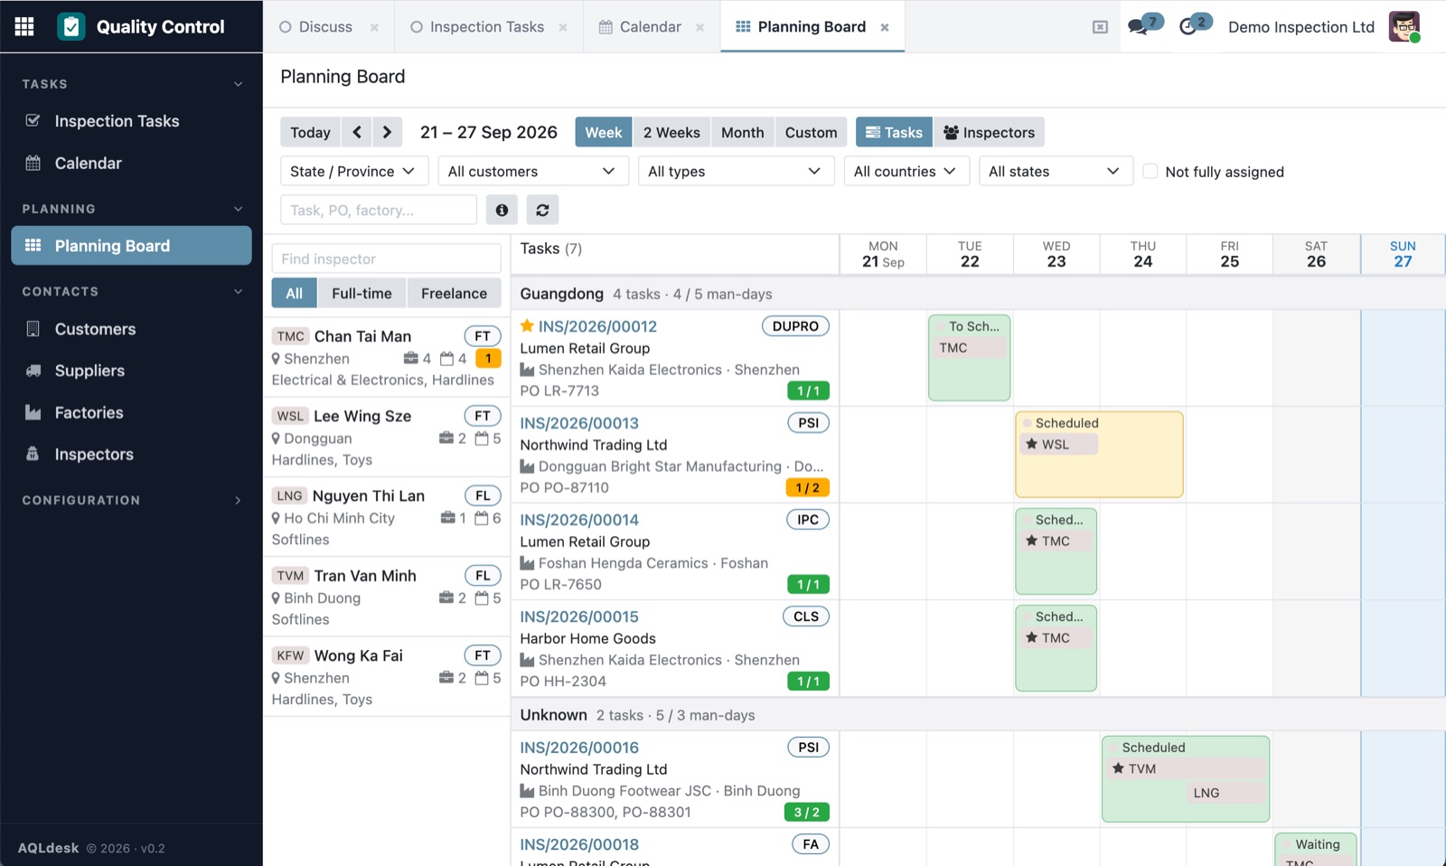Open the conversations chat bubble icon
The height and width of the screenshot is (866, 1446).
(x=1138, y=27)
